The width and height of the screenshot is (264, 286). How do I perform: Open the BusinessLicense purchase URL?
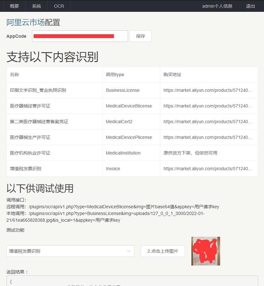208,90
